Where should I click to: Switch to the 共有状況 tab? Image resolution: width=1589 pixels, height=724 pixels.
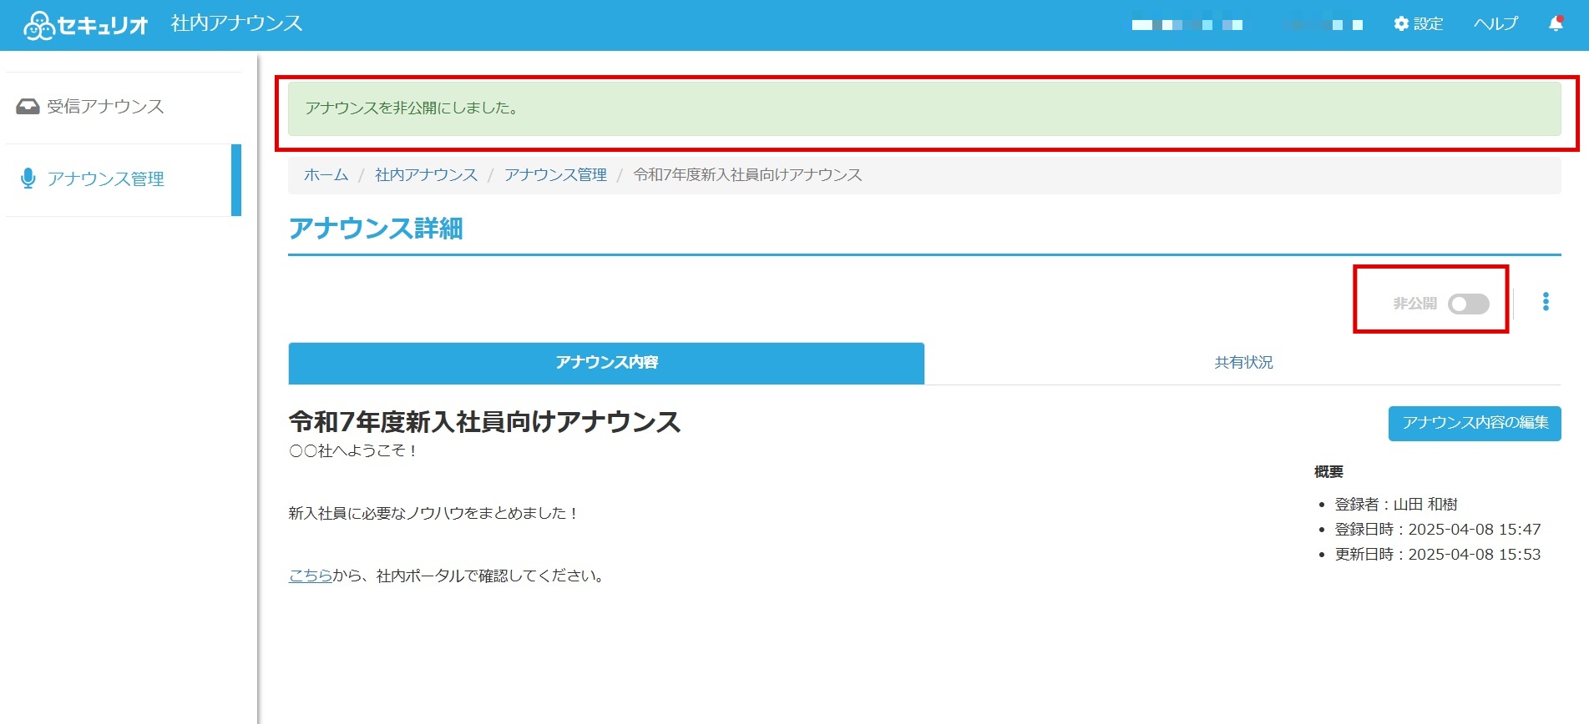pyautogui.click(x=1243, y=363)
